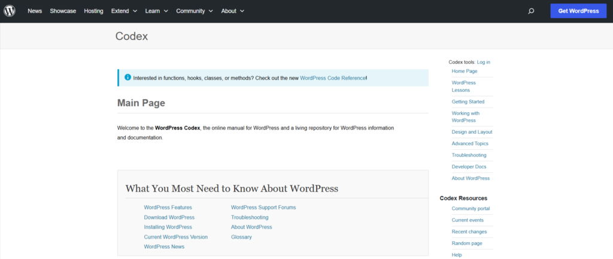Viewport: 613px width, 259px height.
Task: Expand the Learn dropdown menu
Action: [x=156, y=11]
